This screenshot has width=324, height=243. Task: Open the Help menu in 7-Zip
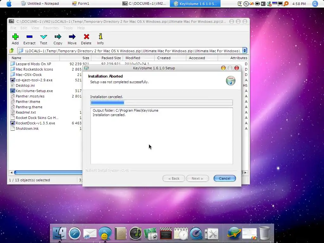click(81, 28)
